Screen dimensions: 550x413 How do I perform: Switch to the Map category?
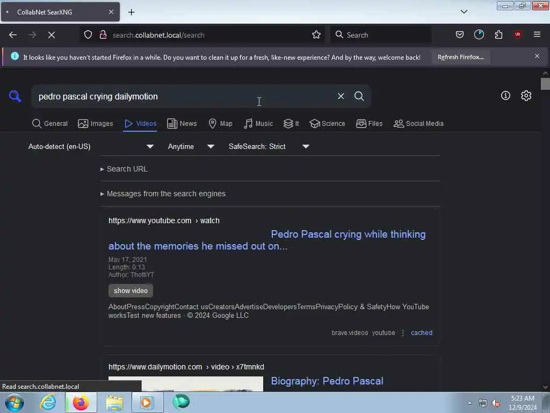tap(220, 124)
